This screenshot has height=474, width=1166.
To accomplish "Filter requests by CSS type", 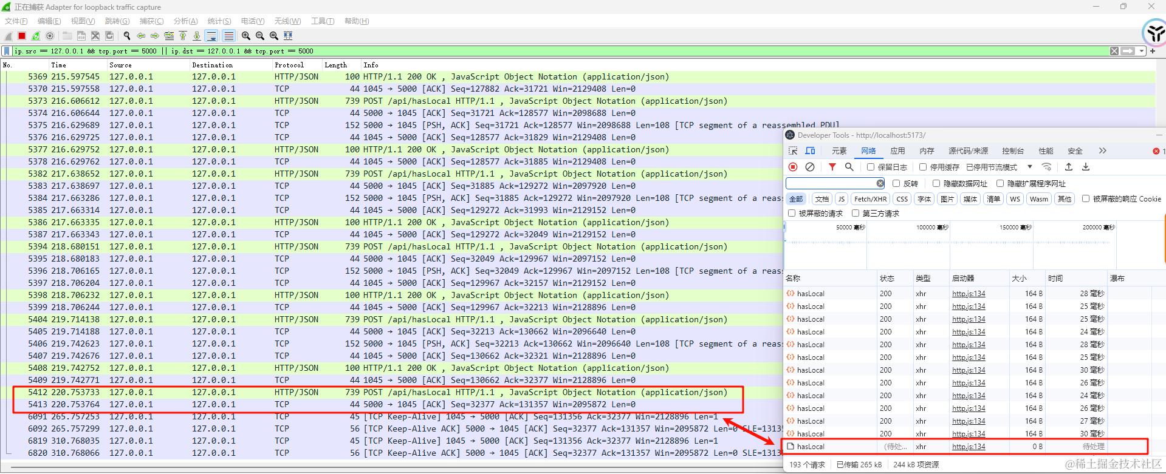I will coord(902,198).
